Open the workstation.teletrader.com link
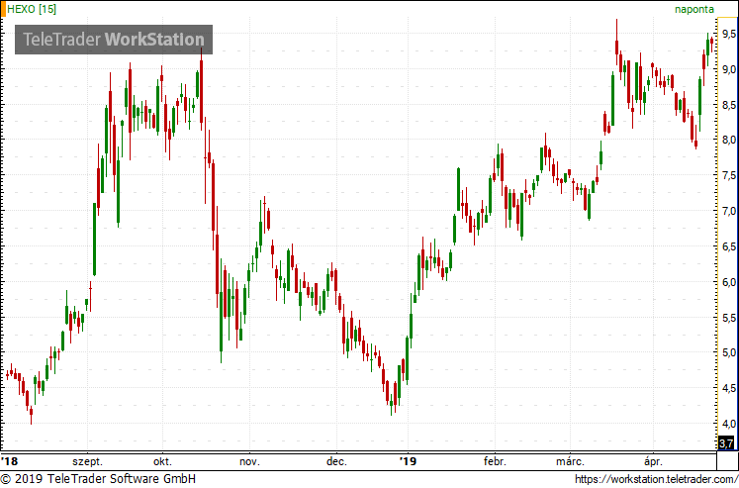The width and height of the screenshot is (739, 488). [x=657, y=479]
